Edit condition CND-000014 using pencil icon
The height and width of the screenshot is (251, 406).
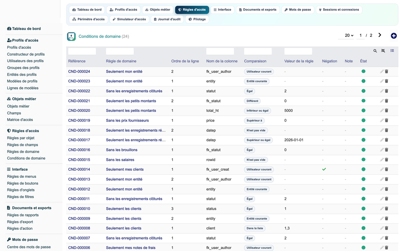pos(382,169)
